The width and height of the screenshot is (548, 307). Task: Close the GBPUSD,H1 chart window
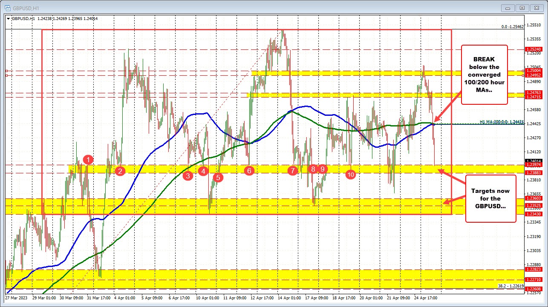pyautogui.click(x=536, y=7)
